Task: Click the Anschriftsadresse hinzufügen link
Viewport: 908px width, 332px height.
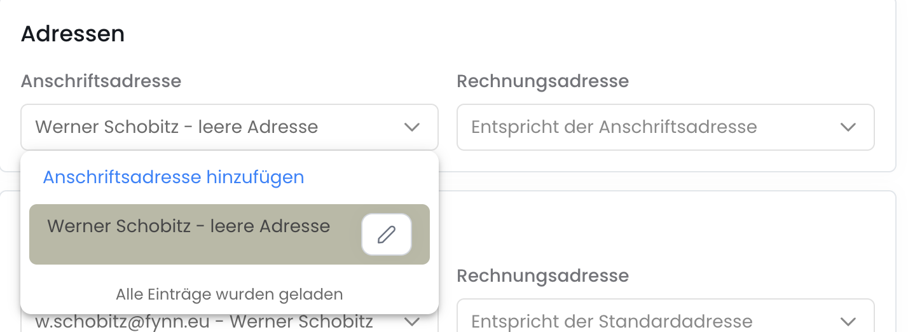Action: point(174,177)
